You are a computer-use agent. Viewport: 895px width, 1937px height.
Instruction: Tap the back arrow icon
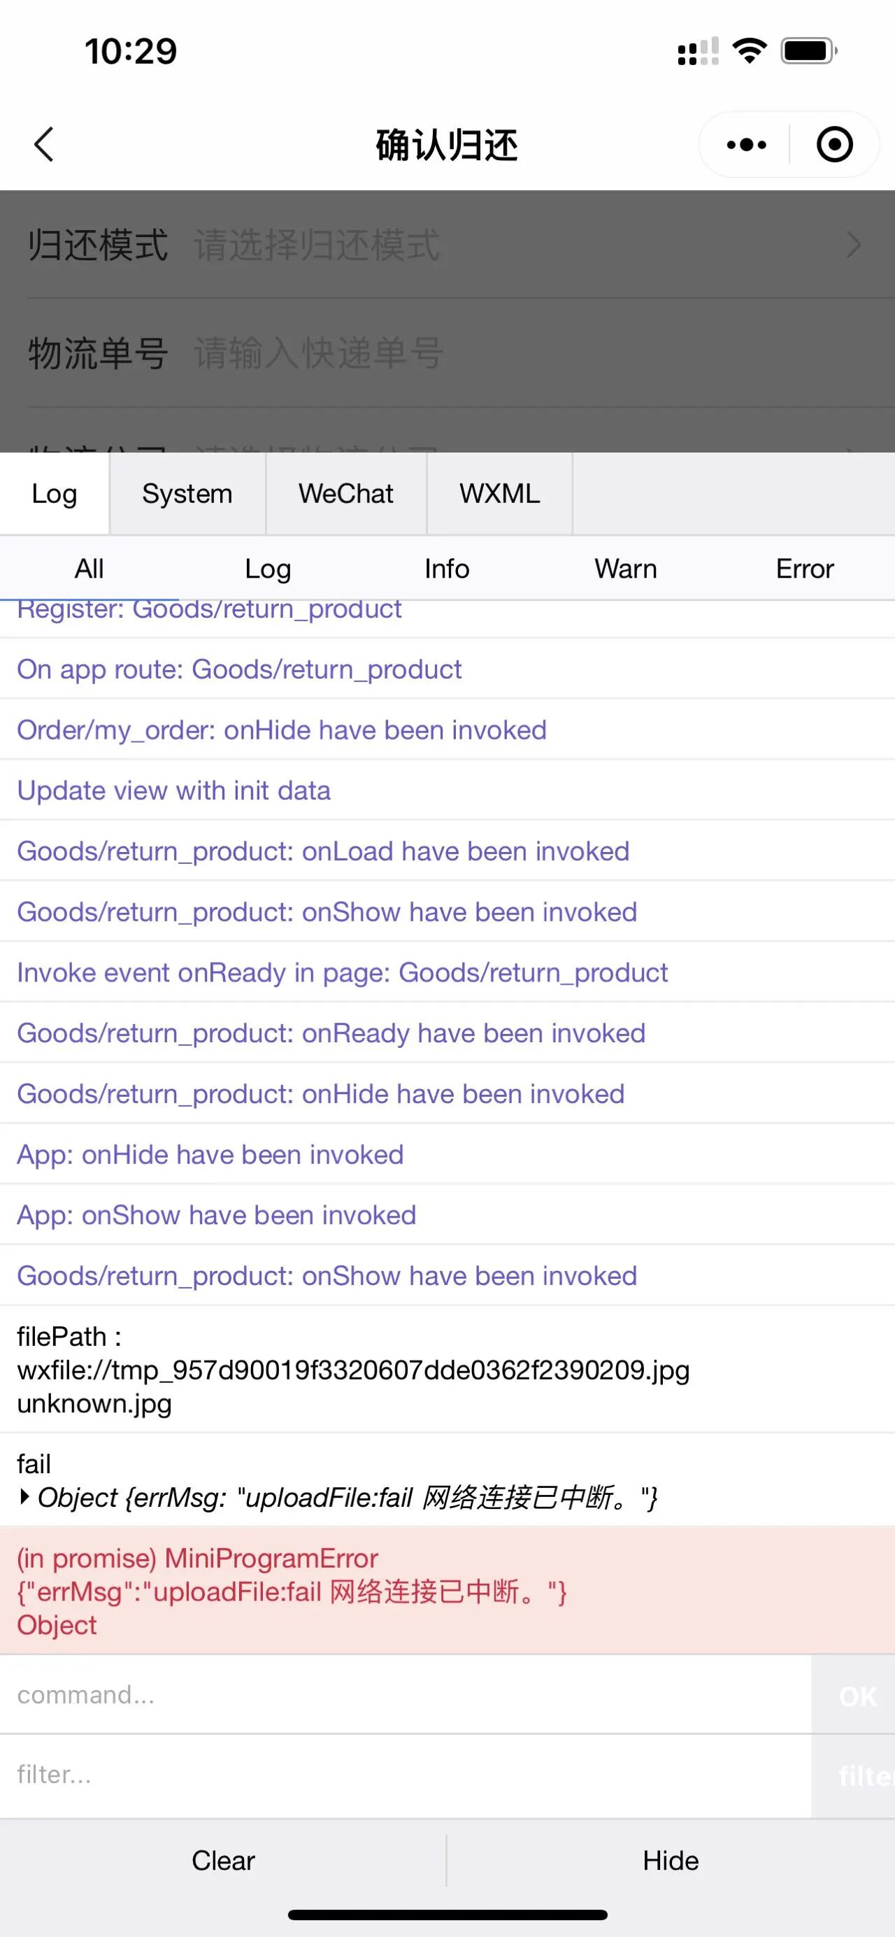click(x=44, y=144)
